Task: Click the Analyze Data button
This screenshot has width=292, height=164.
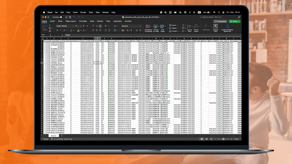Action: 215,28
